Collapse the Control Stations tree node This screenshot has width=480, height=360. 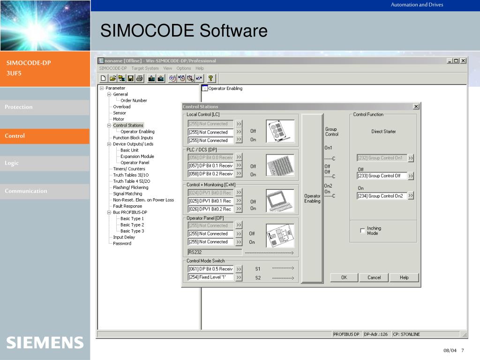(109, 126)
